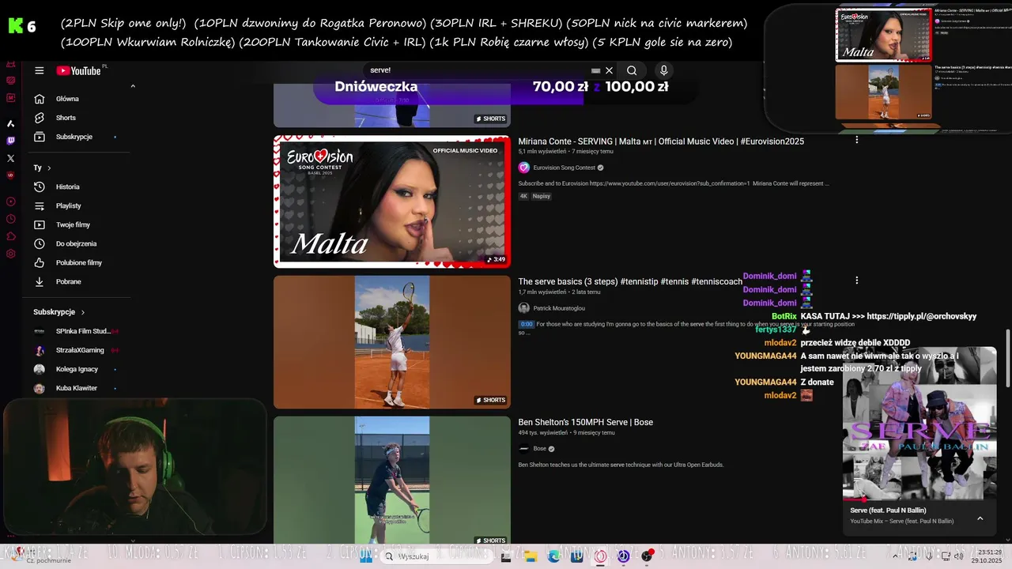Image resolution: width=1012 pixels, height=569 pixels.
Task: Open options menu for Miriana Conte video
Action: (x=856, y=140)
